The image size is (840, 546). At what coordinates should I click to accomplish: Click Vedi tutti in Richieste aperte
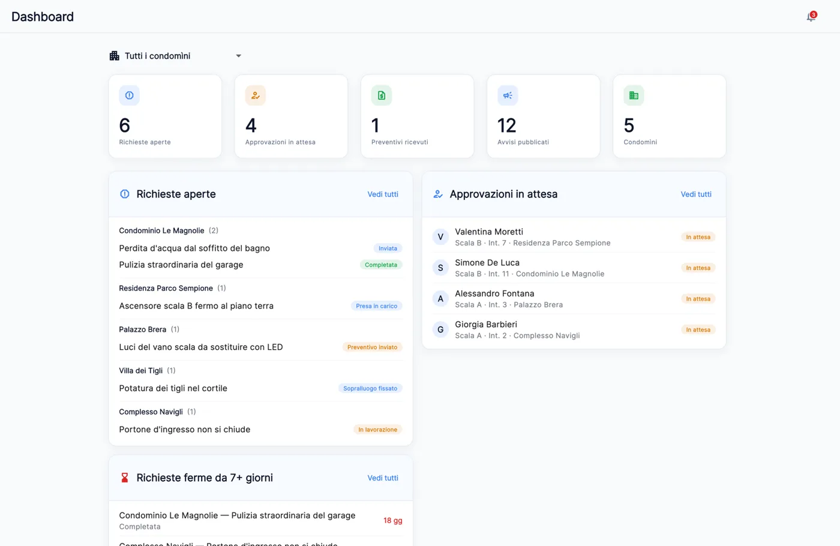(x=383, y=194)
